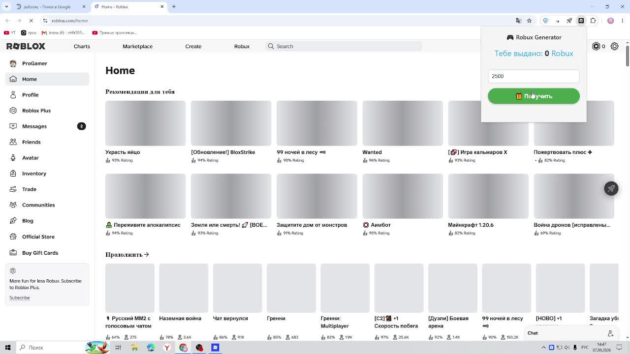Select Home in the sidebar

coord(47,79)
